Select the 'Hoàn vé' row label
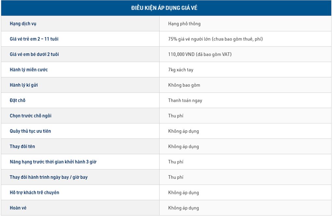Image resolution: width=333 pixels, height=217 pixels. pos(18,208)
